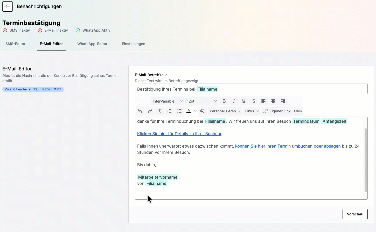Center-align the text
376x232 pixels.
pos(273,101)
